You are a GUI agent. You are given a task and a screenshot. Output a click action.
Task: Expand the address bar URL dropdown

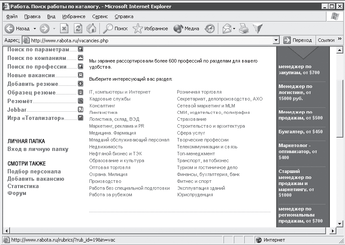[276, 40]
